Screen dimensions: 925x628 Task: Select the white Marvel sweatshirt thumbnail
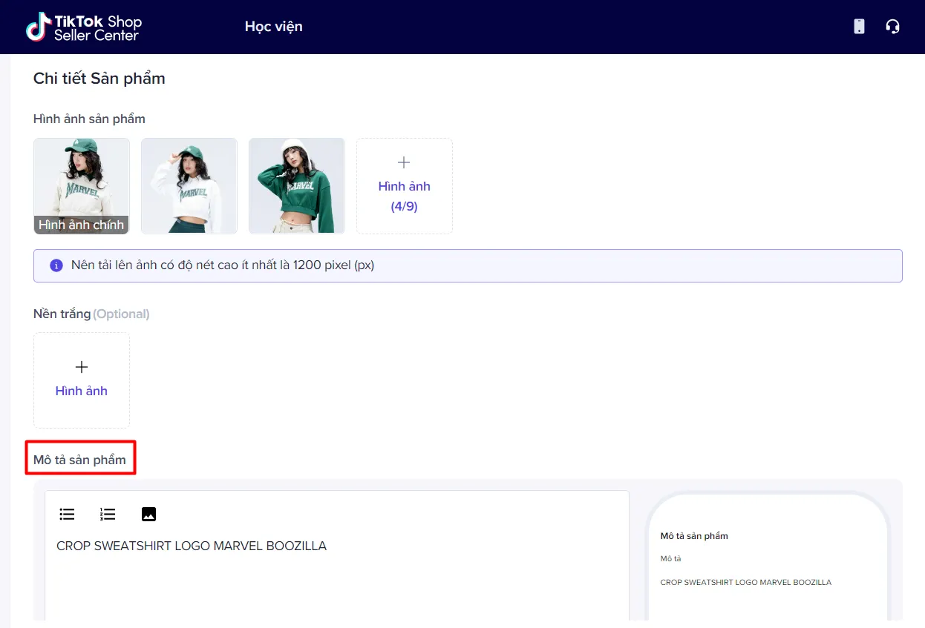[189, 186]
